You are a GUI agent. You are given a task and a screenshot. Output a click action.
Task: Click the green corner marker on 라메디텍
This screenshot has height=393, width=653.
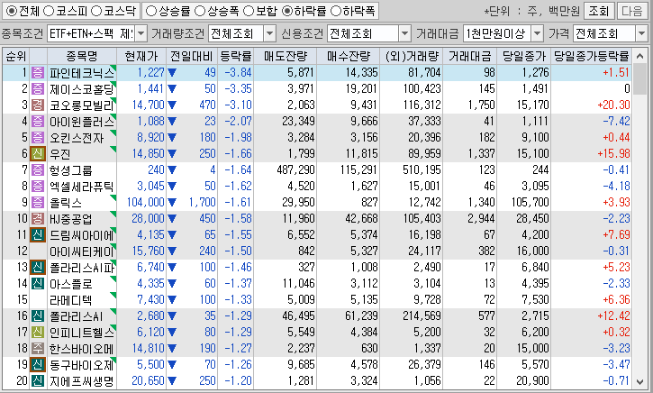(113, 296)
